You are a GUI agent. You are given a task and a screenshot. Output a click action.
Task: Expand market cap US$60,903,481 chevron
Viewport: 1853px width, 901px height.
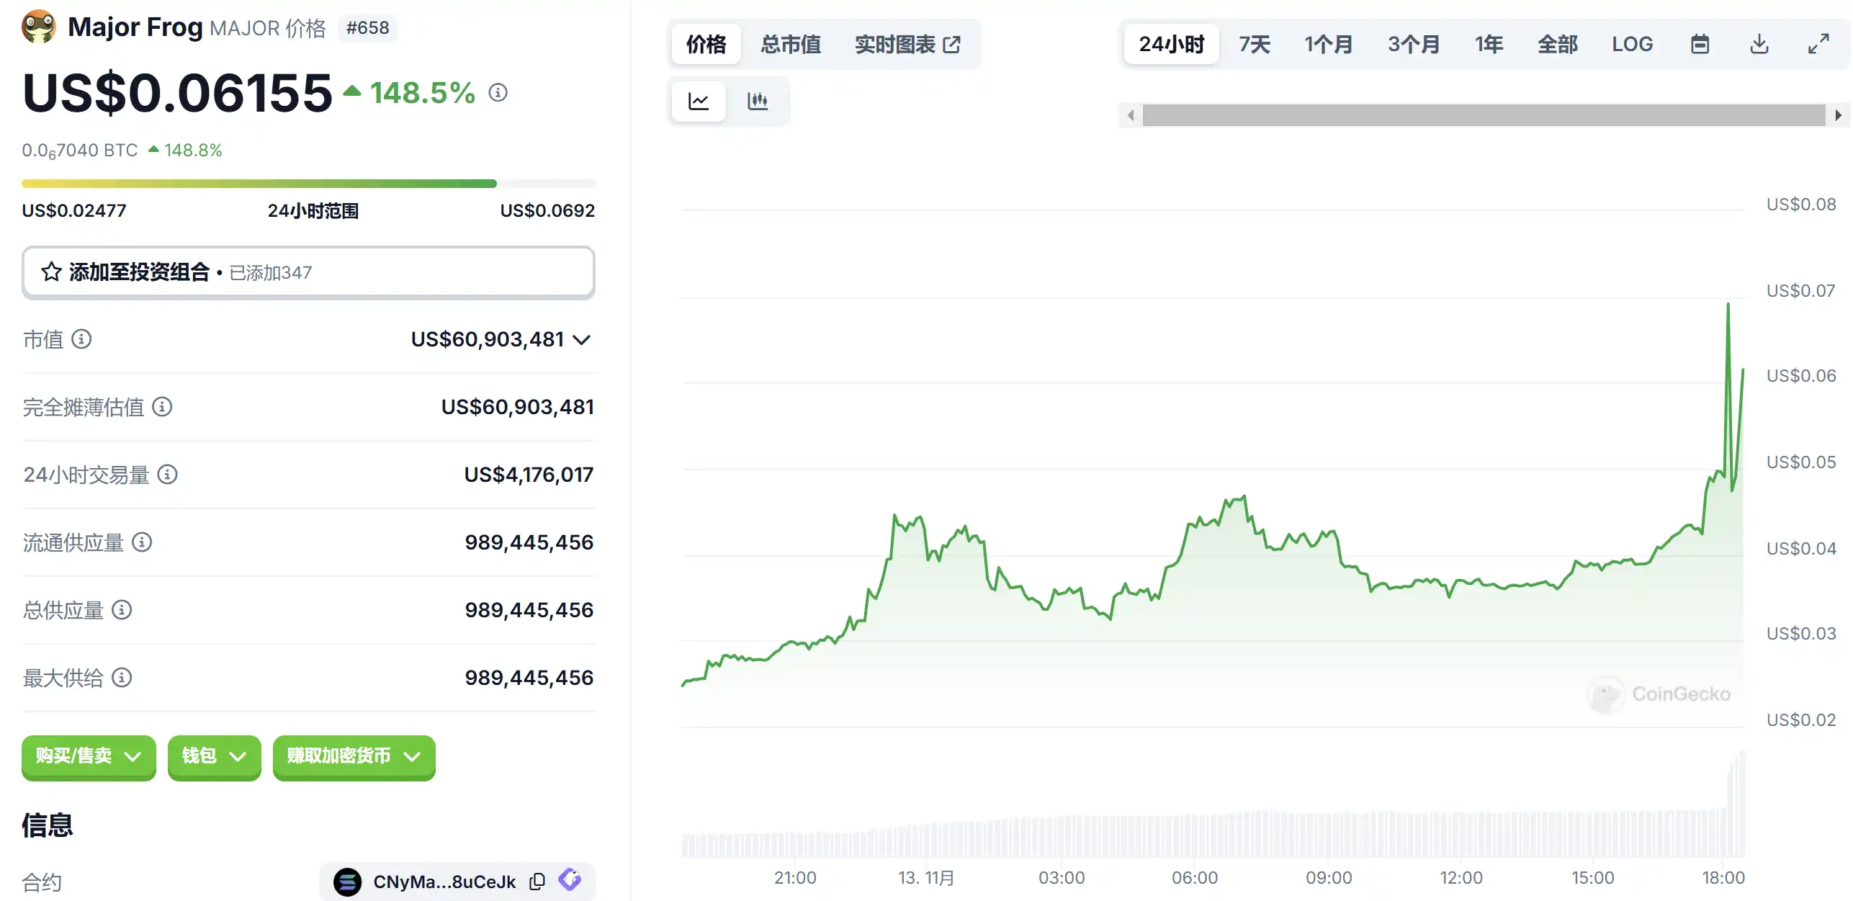click(x=582, y=339)
